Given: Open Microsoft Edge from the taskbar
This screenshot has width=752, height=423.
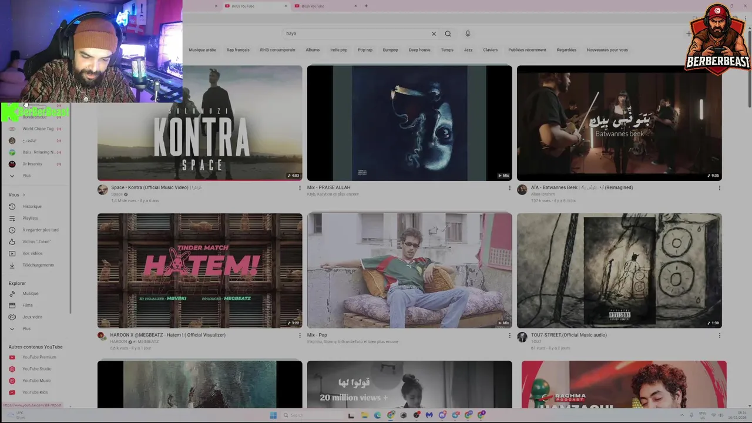Looking at the screenshot, I should 377,415.
